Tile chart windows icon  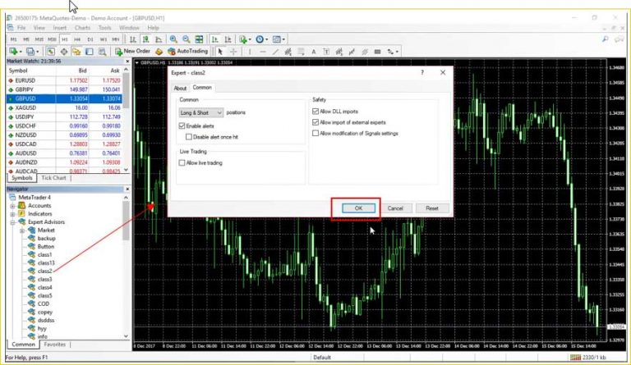point(199,39)
